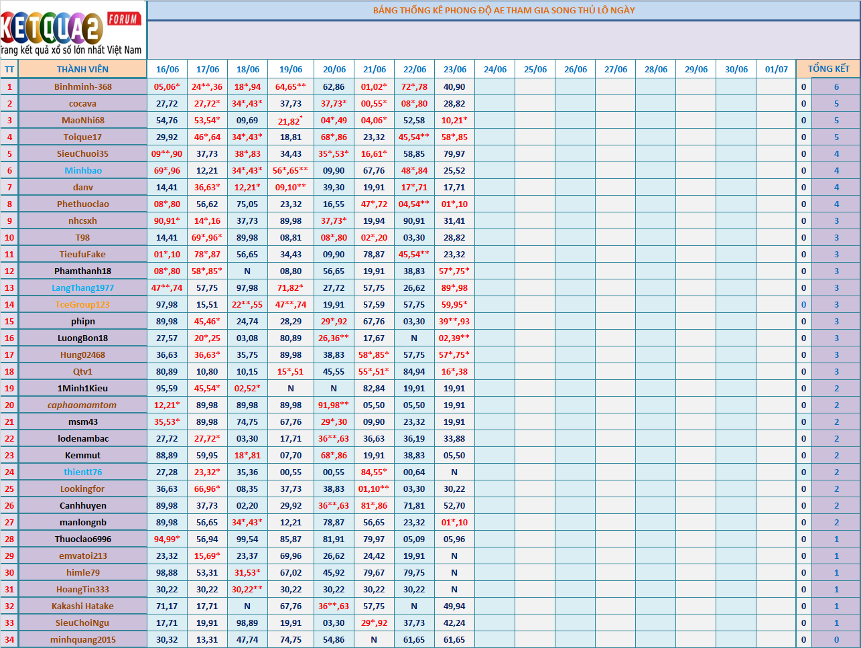Open member Binhminh-368 name cell

[82, 86]
